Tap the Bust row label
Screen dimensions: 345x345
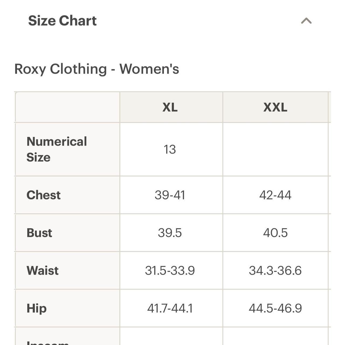pos(39,233)
